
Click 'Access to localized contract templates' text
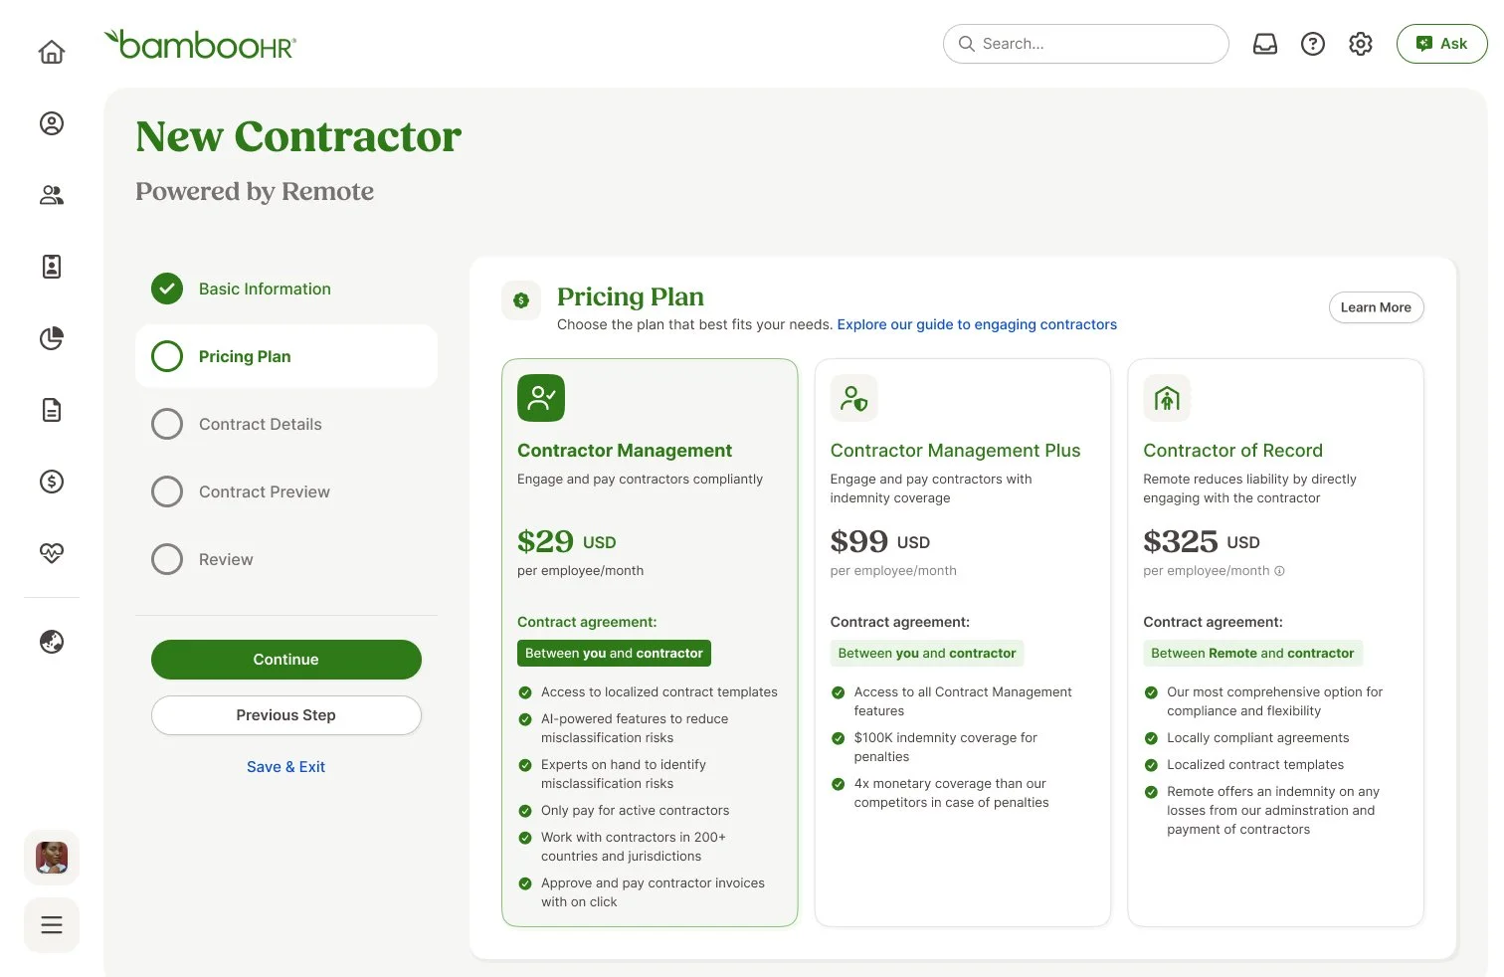[659, 692]
